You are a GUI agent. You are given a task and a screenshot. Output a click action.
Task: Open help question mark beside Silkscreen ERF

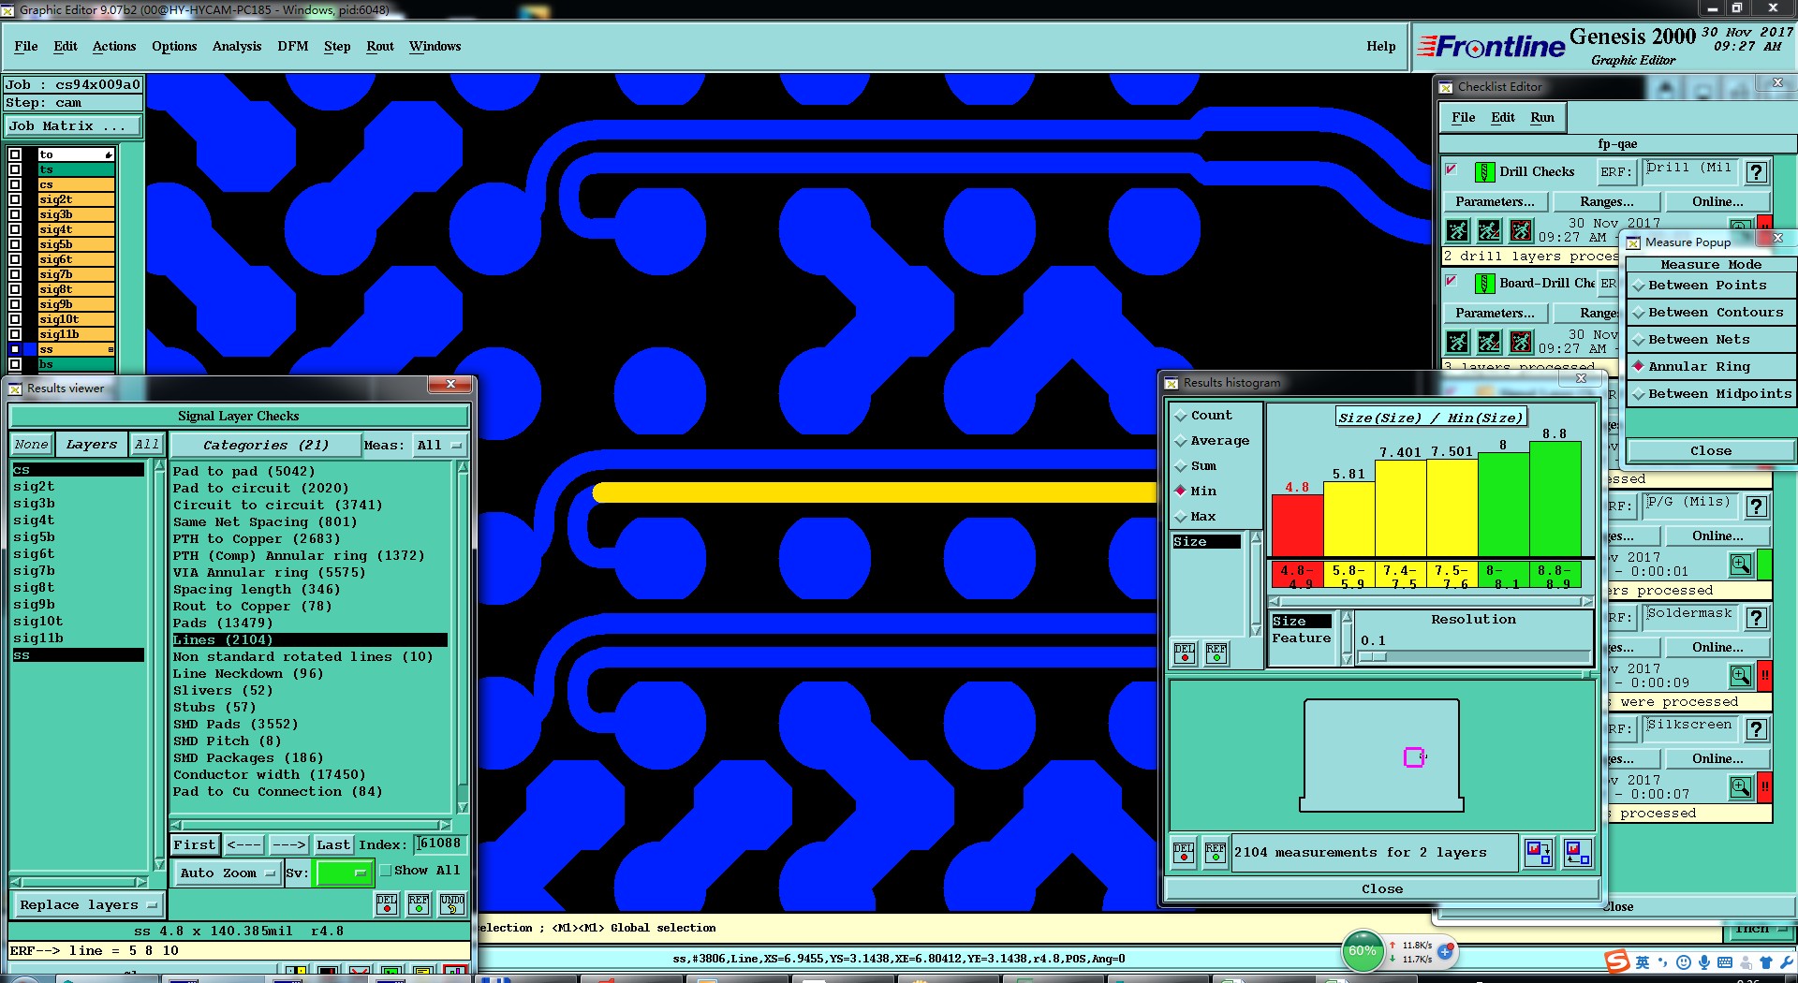(1757, 729)
